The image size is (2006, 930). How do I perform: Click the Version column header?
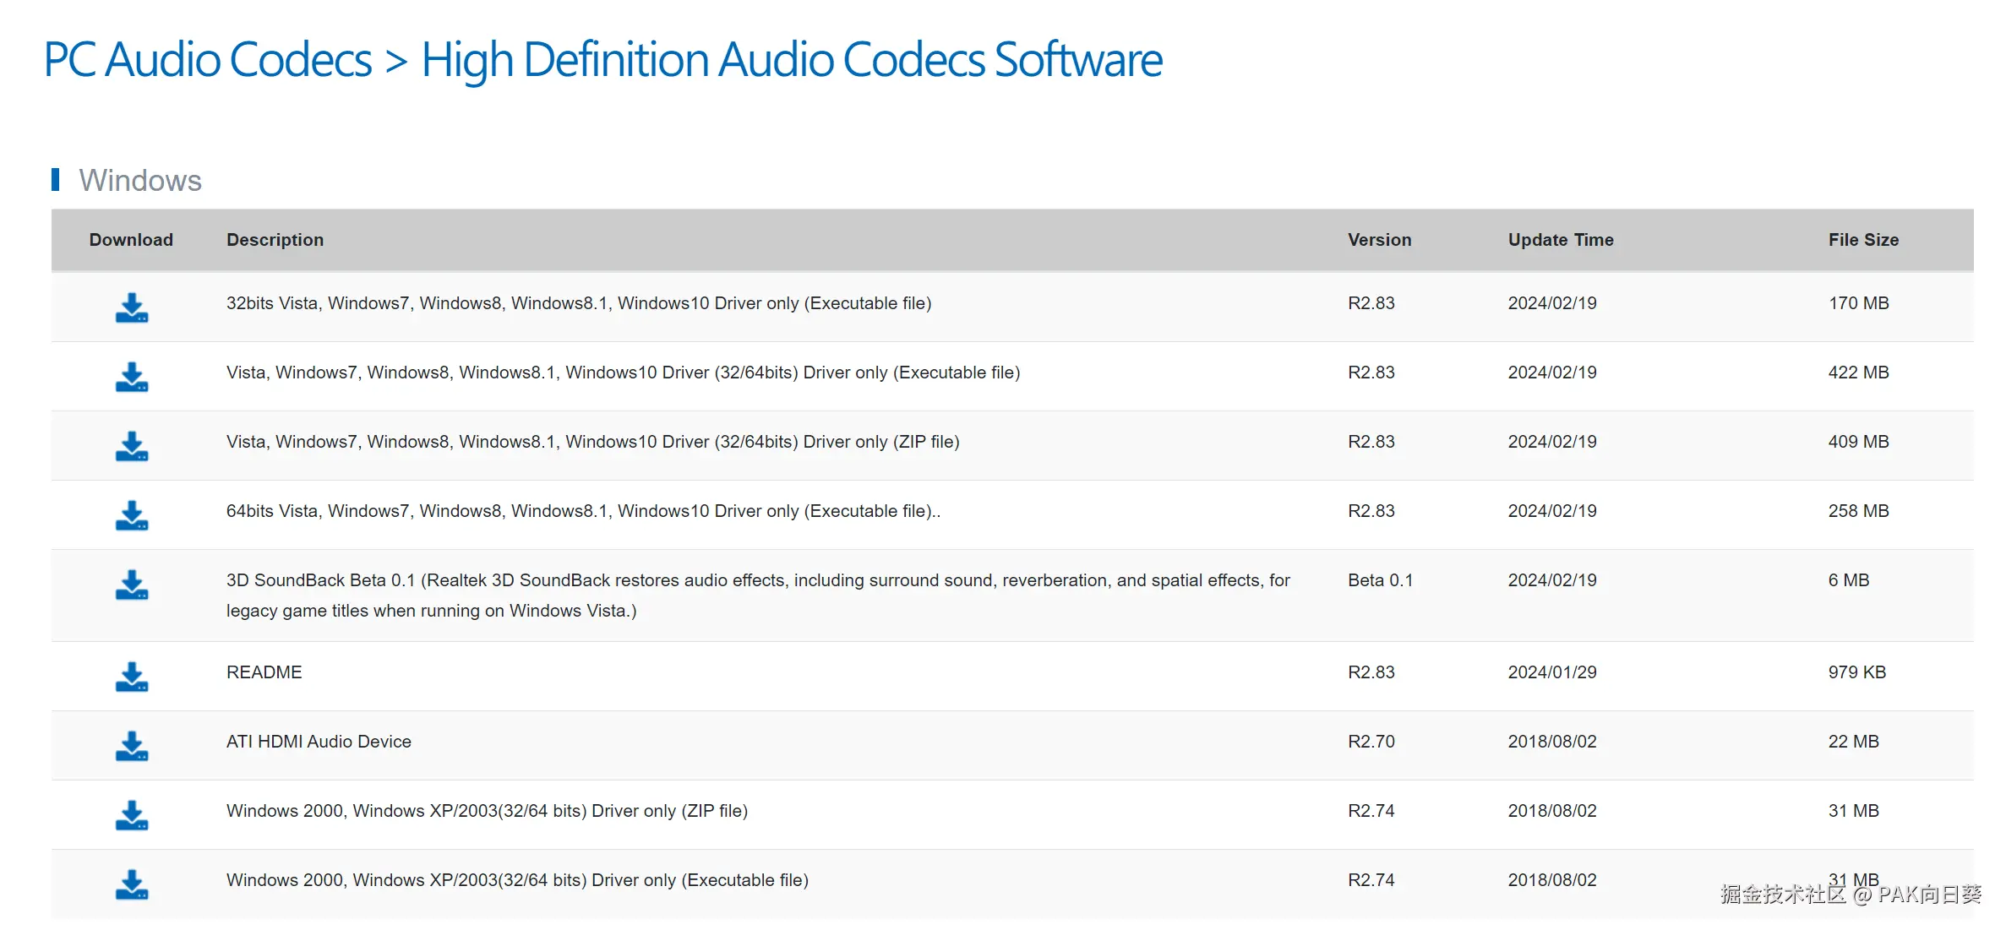pyautogui.click(x=1379, y=240)
